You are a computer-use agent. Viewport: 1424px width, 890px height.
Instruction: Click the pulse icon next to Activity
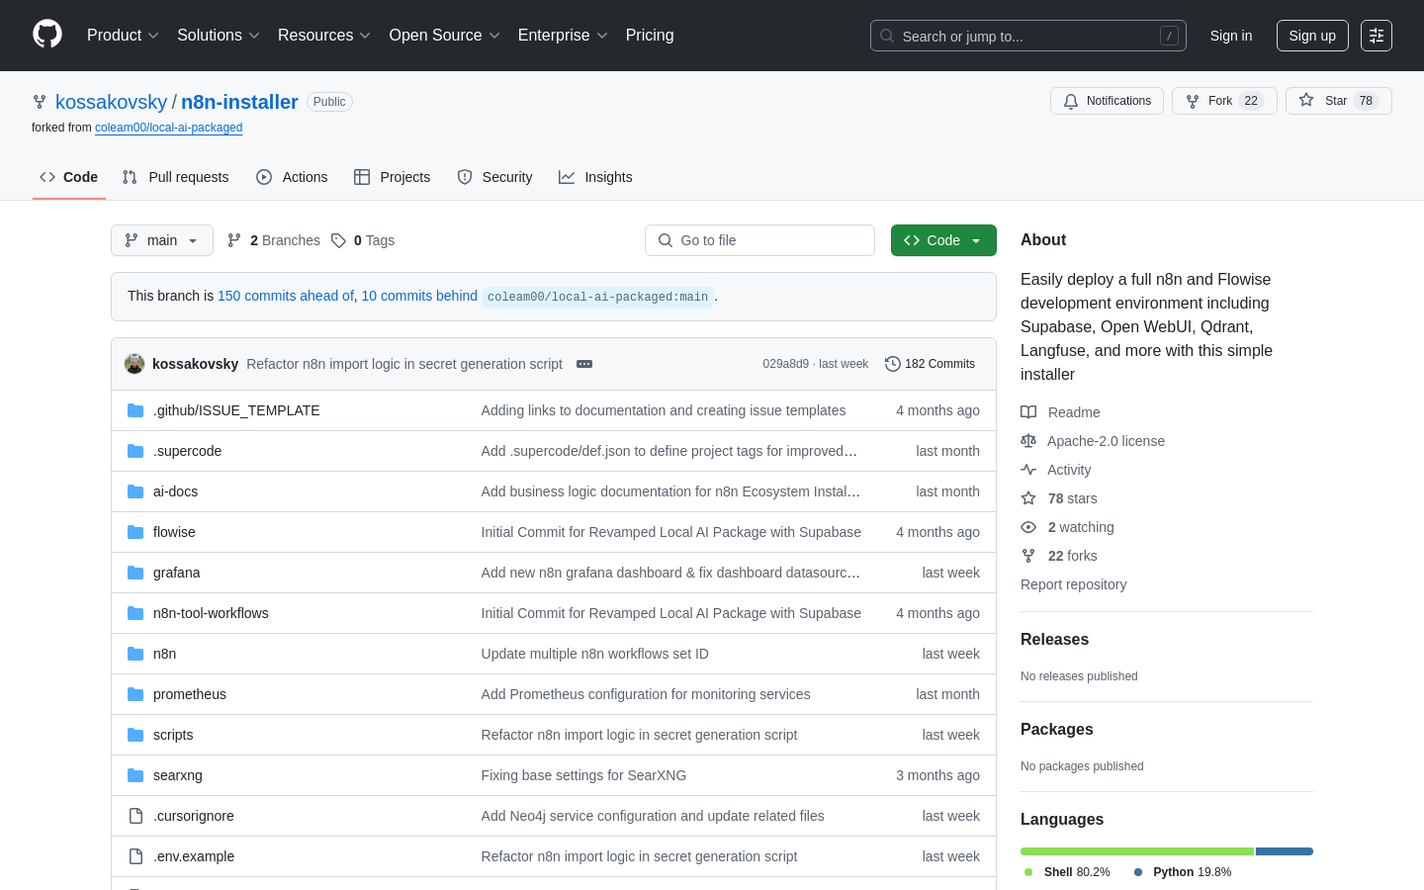pyautogui.click(x=1028, y=470)
